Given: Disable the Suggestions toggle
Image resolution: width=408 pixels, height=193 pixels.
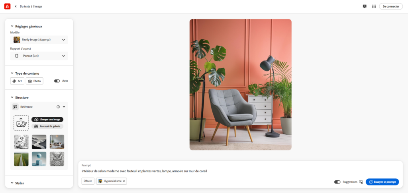Looking at the screenshot, I should [x=337, y=182].
